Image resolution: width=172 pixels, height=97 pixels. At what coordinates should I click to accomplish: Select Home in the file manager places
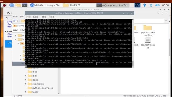point(19,26)
